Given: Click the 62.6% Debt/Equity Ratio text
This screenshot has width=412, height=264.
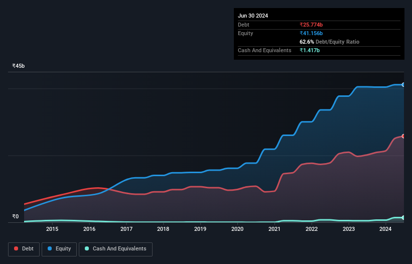Looking at the screenshot, I should pyautogui.click(x=329, y=42).
